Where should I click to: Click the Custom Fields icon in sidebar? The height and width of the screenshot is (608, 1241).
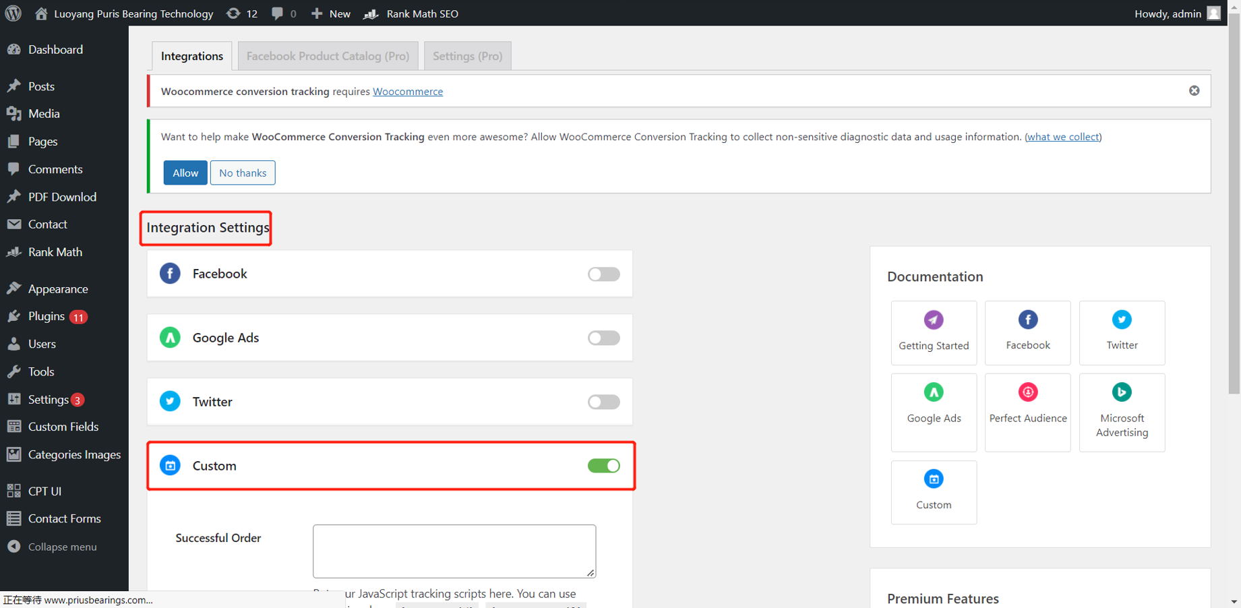coord(14,427)
